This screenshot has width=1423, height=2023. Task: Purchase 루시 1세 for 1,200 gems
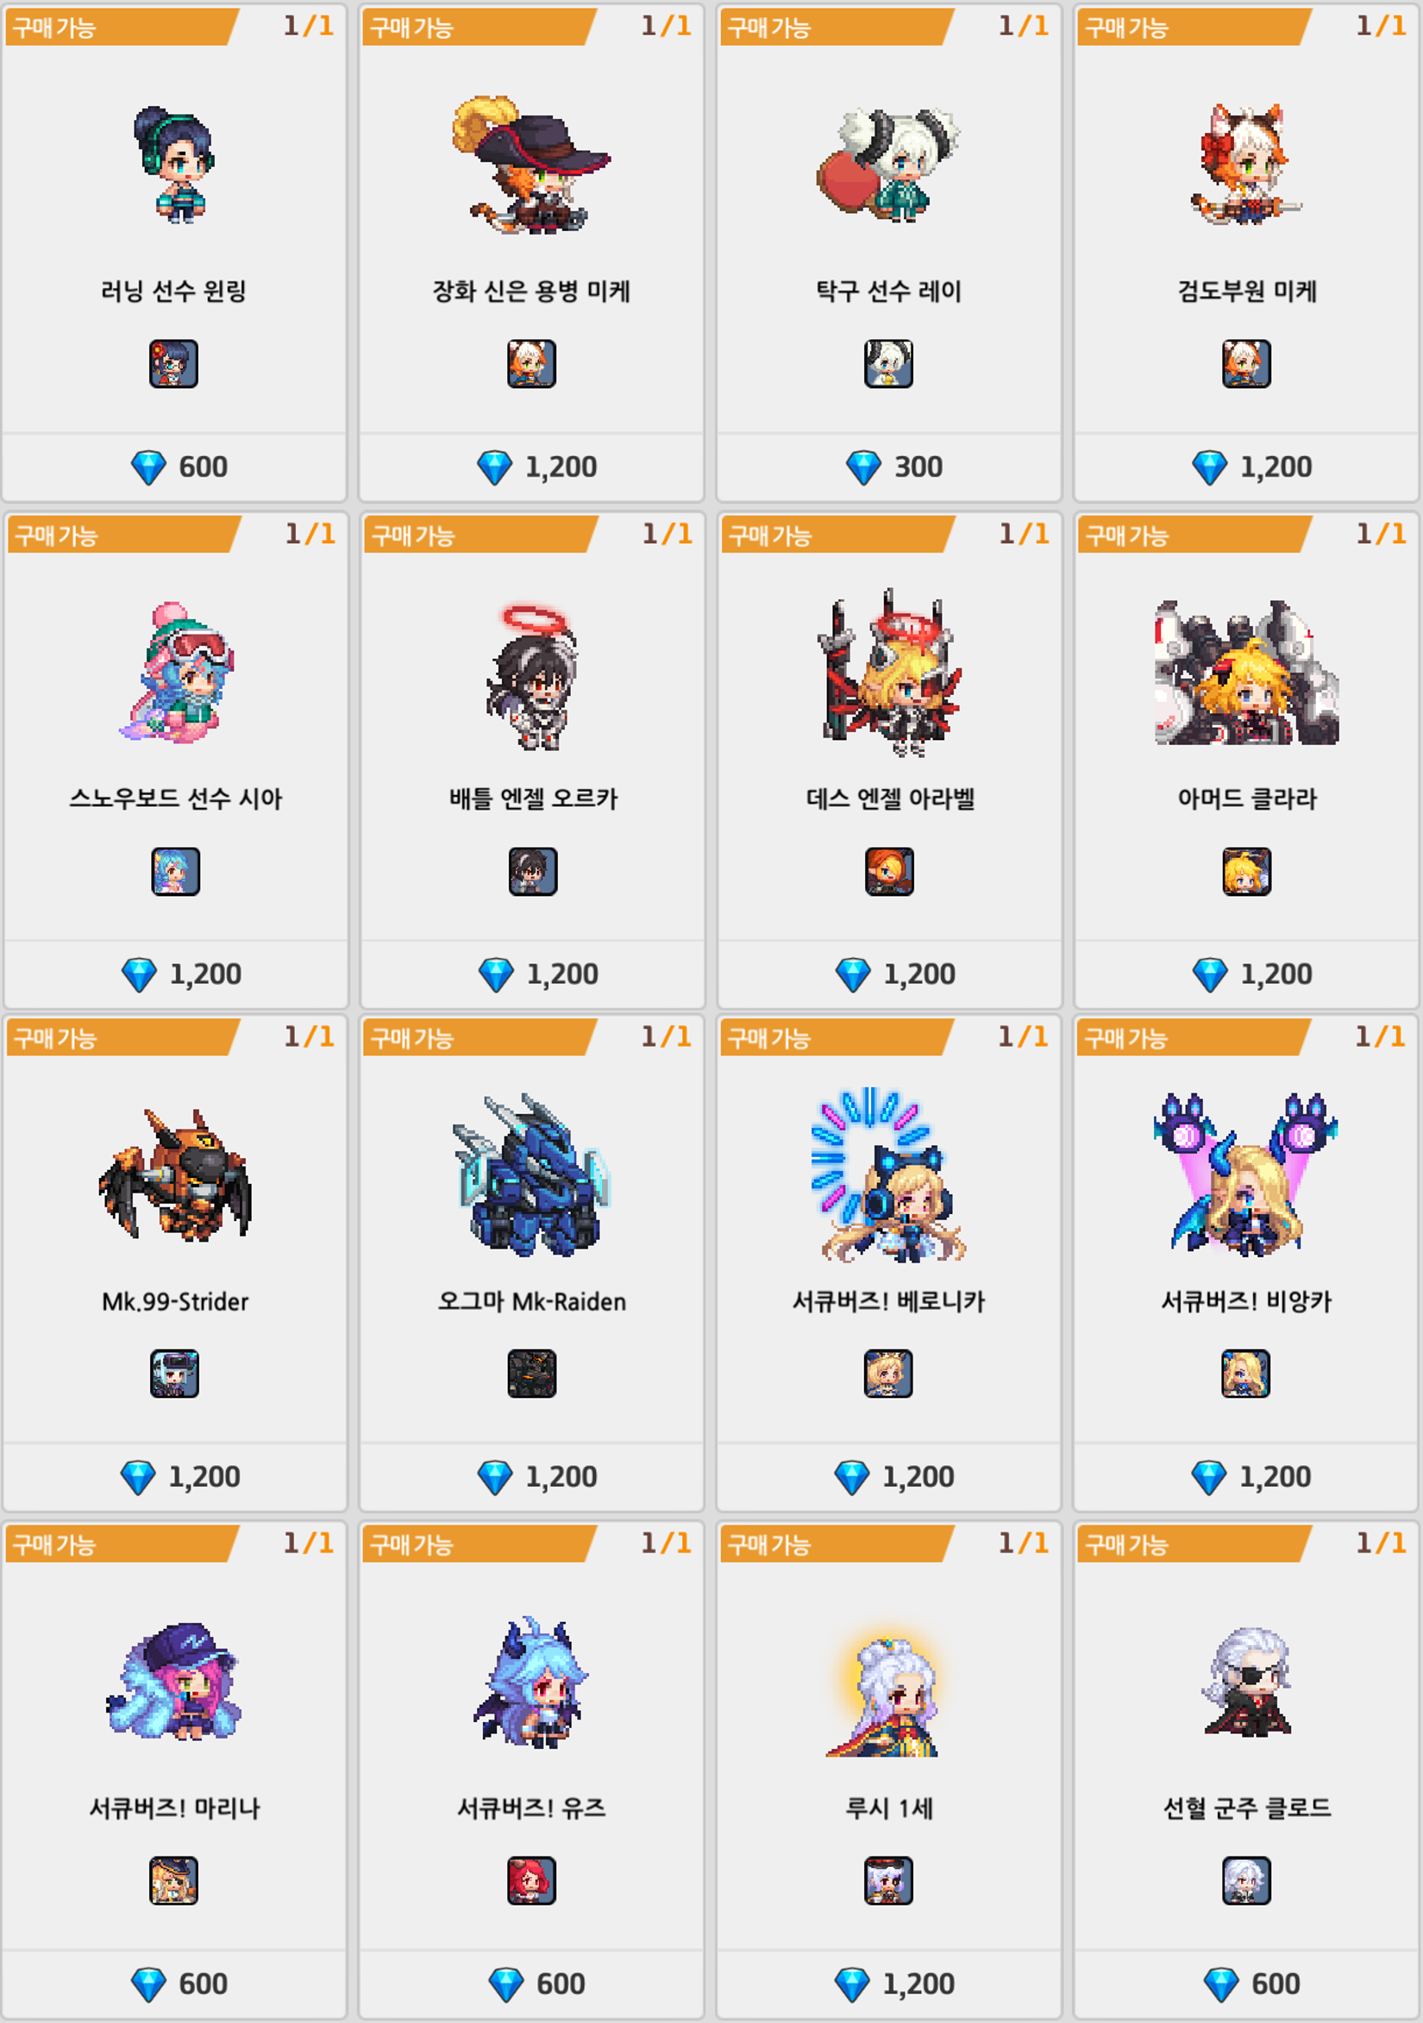(x=888, y=1983)
